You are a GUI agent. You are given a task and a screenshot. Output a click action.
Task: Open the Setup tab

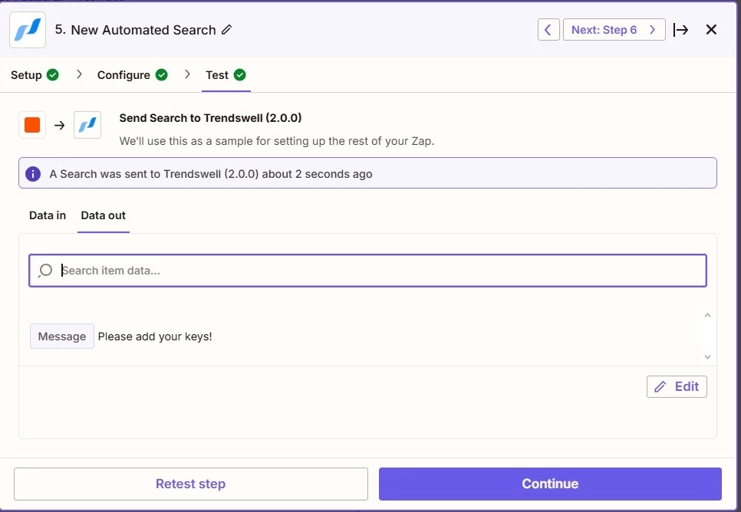tap(35, 75)
